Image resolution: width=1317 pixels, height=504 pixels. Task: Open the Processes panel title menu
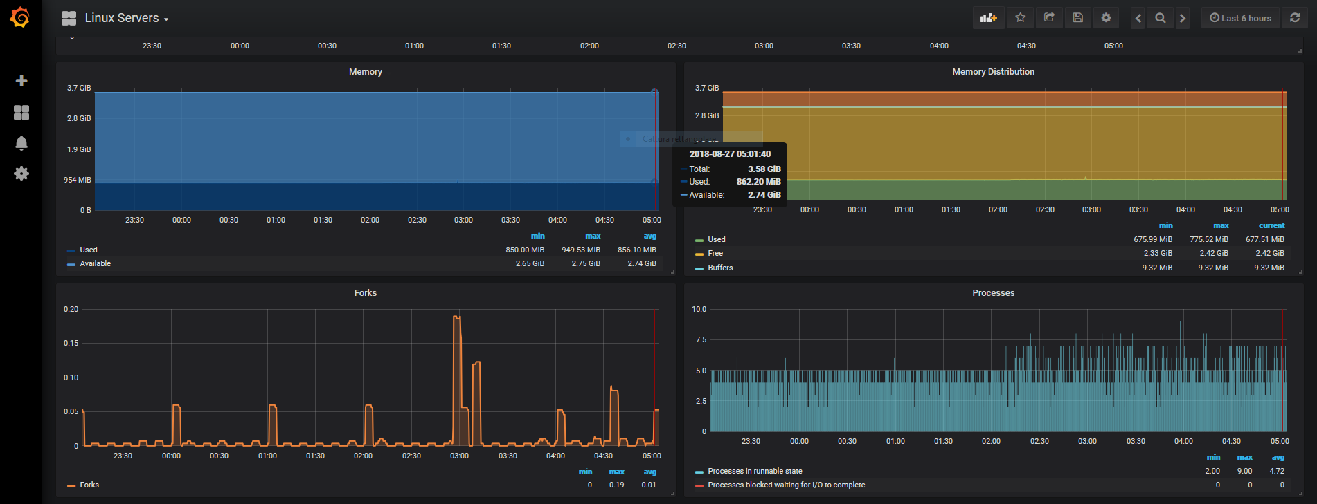[x=993, y=293]
